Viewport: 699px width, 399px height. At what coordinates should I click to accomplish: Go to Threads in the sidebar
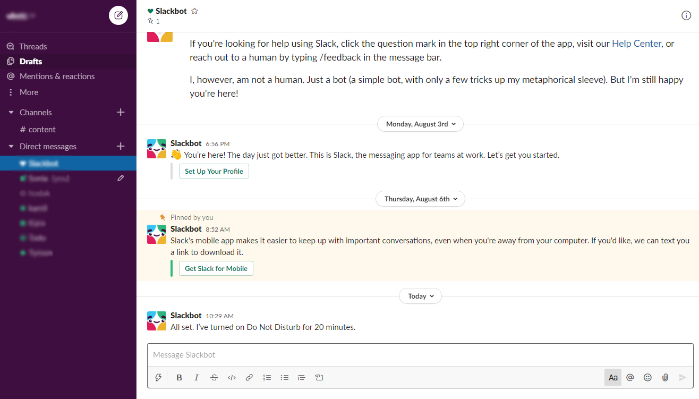coord(33,47)
